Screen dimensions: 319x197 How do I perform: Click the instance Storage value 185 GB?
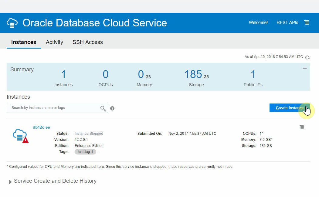tap(266, 146)
